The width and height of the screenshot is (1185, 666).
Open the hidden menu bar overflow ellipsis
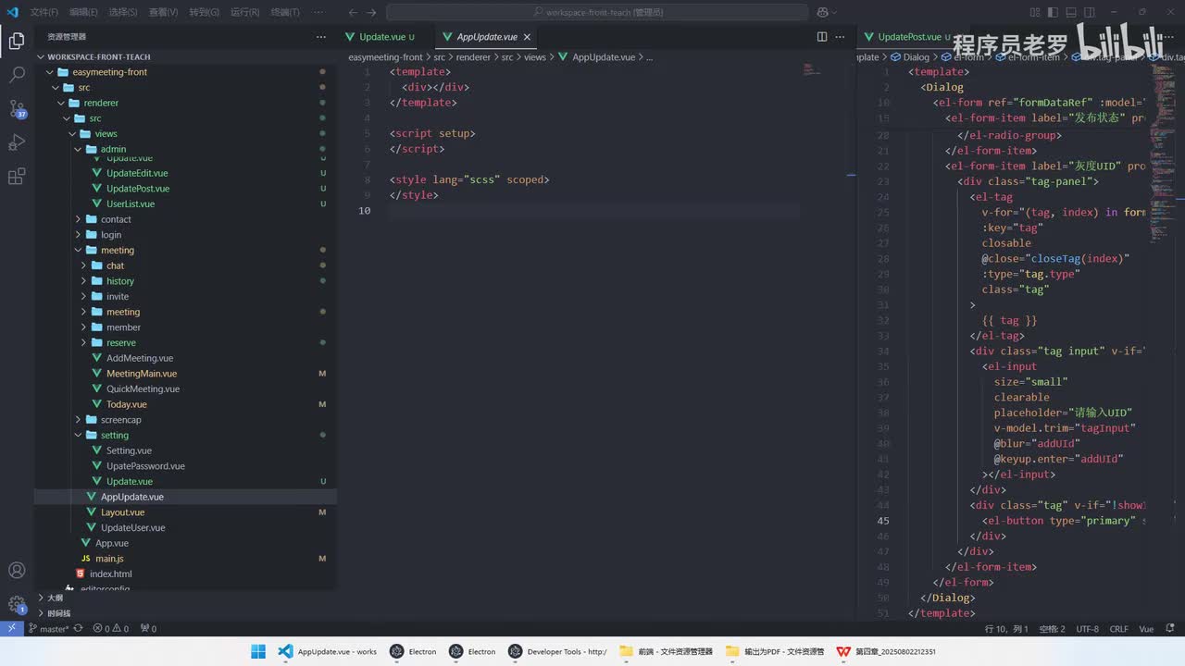(319, 12)
